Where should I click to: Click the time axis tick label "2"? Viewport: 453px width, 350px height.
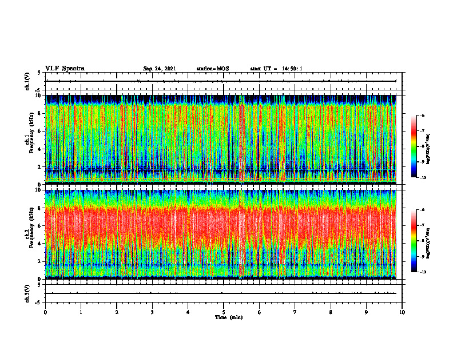point(117,312)
